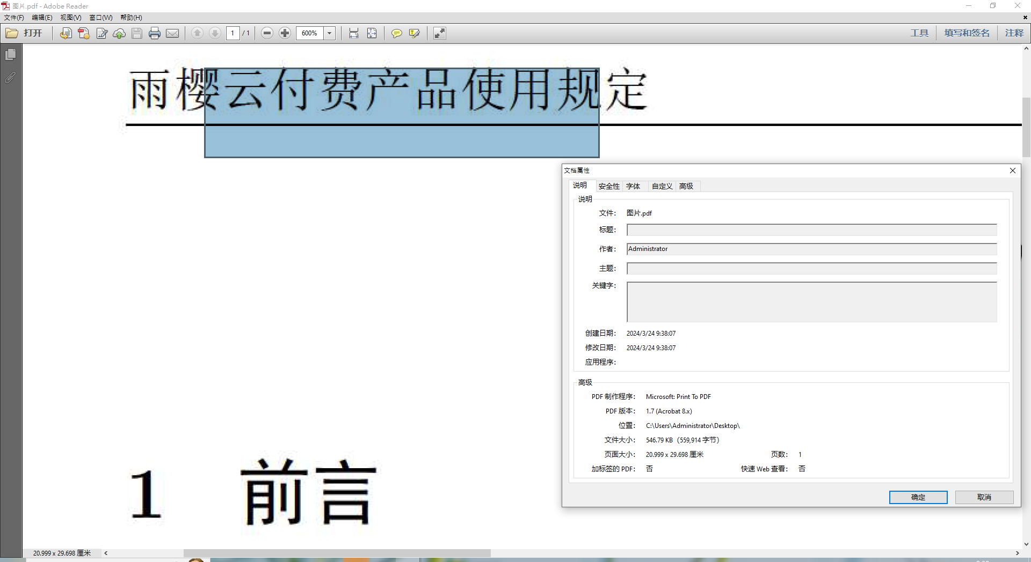Click the 取消 button

coord(984,497)
